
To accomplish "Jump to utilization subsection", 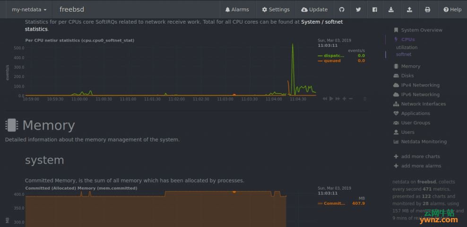I will tap(406, 47).
